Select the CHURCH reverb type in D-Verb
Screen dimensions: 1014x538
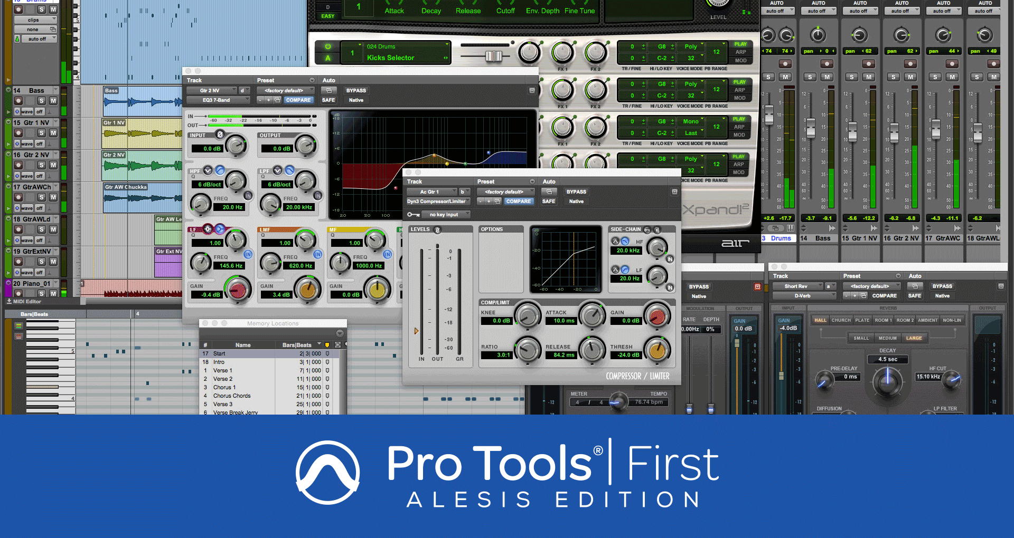point(841,320)
